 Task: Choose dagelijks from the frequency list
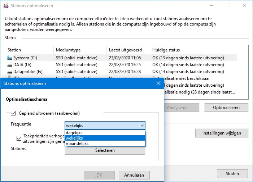pos(105,133)
